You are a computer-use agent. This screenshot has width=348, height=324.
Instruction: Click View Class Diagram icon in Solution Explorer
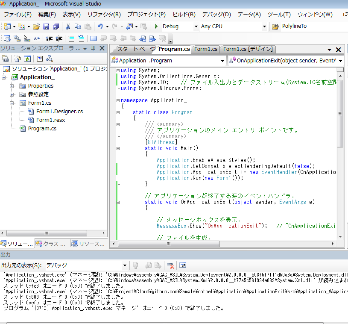pyautogui.click(x=49, y=59)
